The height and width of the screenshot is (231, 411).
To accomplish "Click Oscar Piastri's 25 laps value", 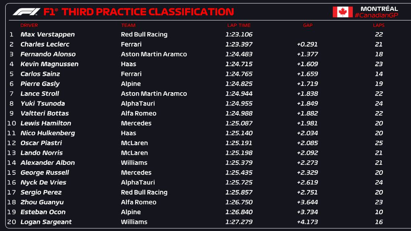I will point(378,143).
